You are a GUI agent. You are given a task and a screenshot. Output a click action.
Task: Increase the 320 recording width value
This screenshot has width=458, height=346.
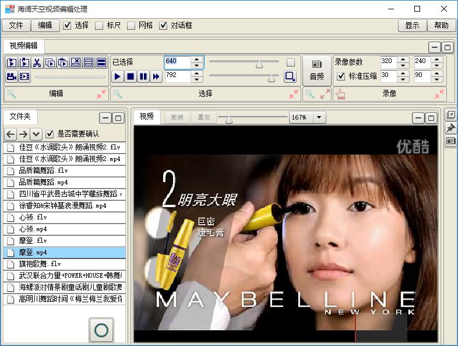click(403, 60)
